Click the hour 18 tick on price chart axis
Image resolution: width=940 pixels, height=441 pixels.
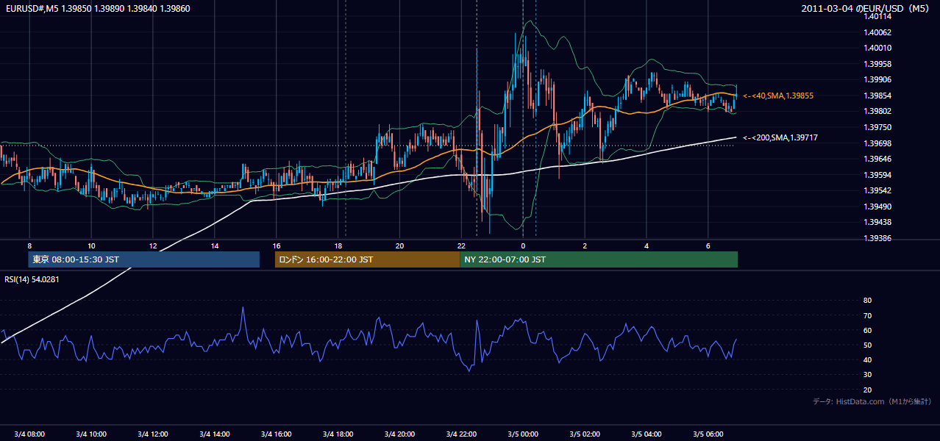(338, 245)
